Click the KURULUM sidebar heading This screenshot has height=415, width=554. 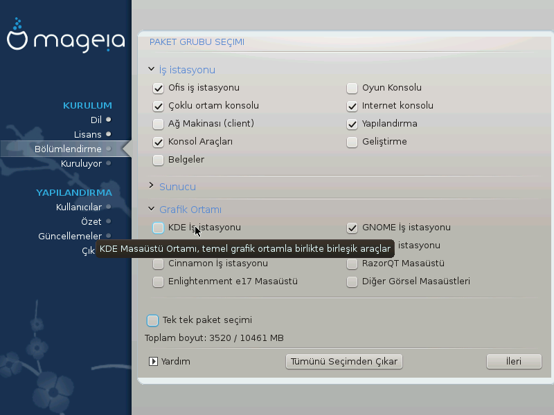(88, 106)
